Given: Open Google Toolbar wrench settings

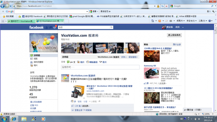Looking at the screenshot, I should (x=213, y=12).
